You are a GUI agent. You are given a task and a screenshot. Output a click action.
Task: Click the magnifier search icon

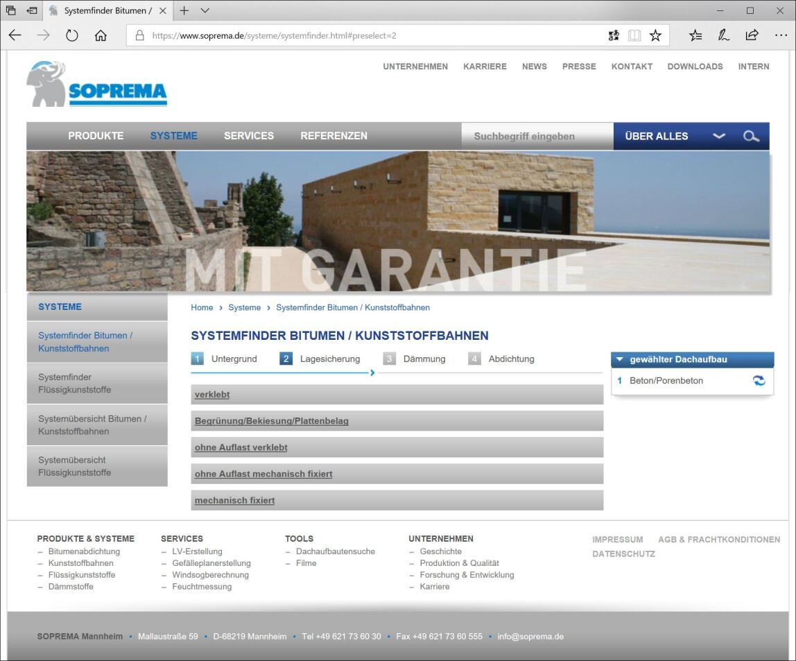click(751, 136)
